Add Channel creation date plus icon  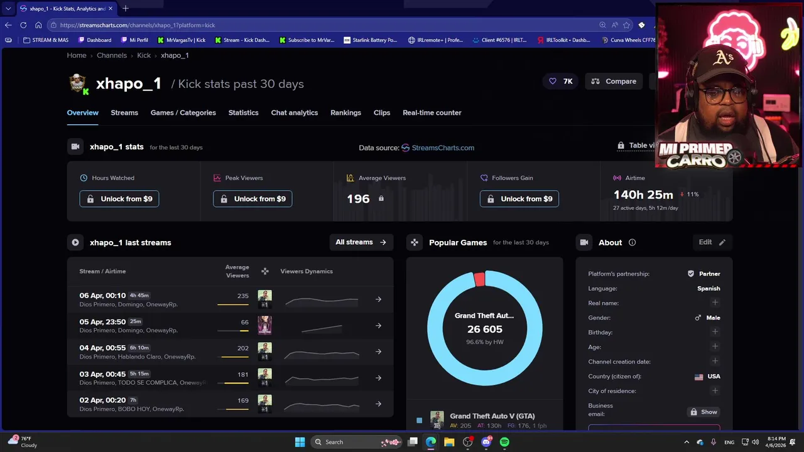tap(715, 361)
